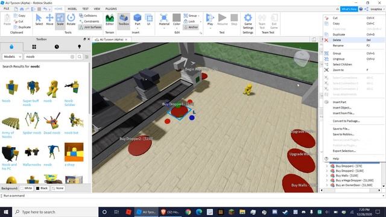
Task: Choose Zoom to from the context menu
Action: click(354, 70)
